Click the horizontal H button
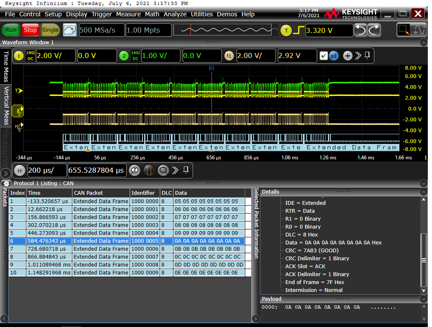 [x=20, y=171]
